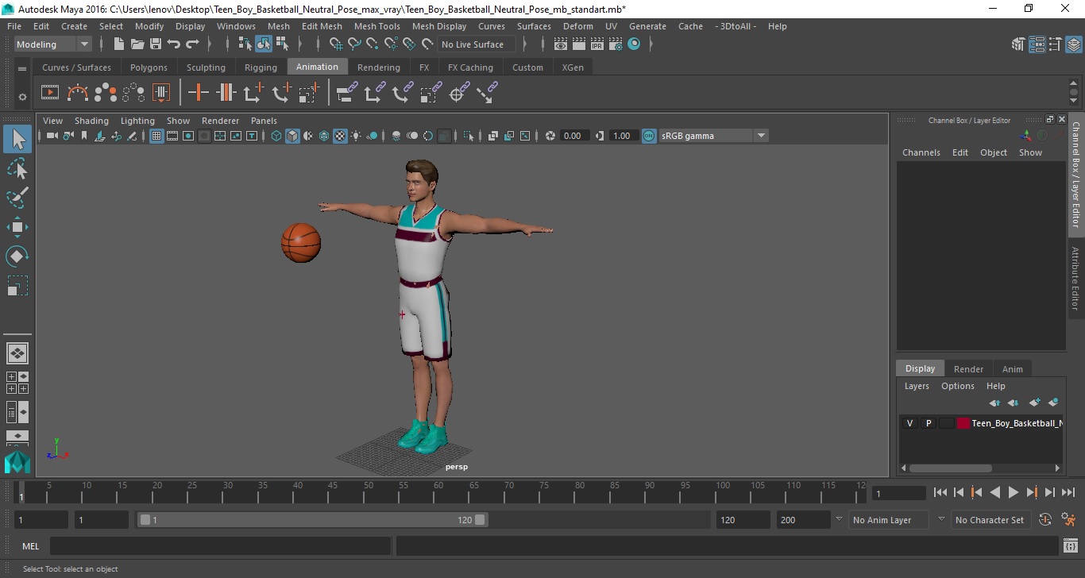Image resolution: width=1085 pixels, height=578 pixels.
Task: Open the No Character Set dropdown
Action: (990, 520)
